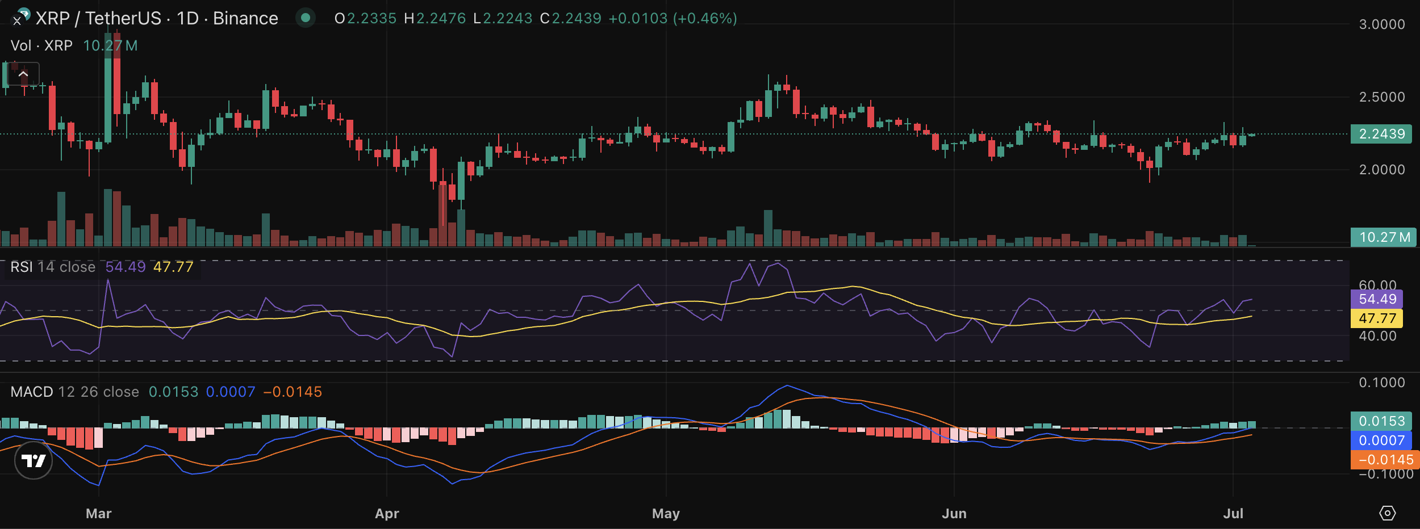Click the MACD legend value 0.0153
Viewport: 1420px width, 529px height.
coord(173,392)
